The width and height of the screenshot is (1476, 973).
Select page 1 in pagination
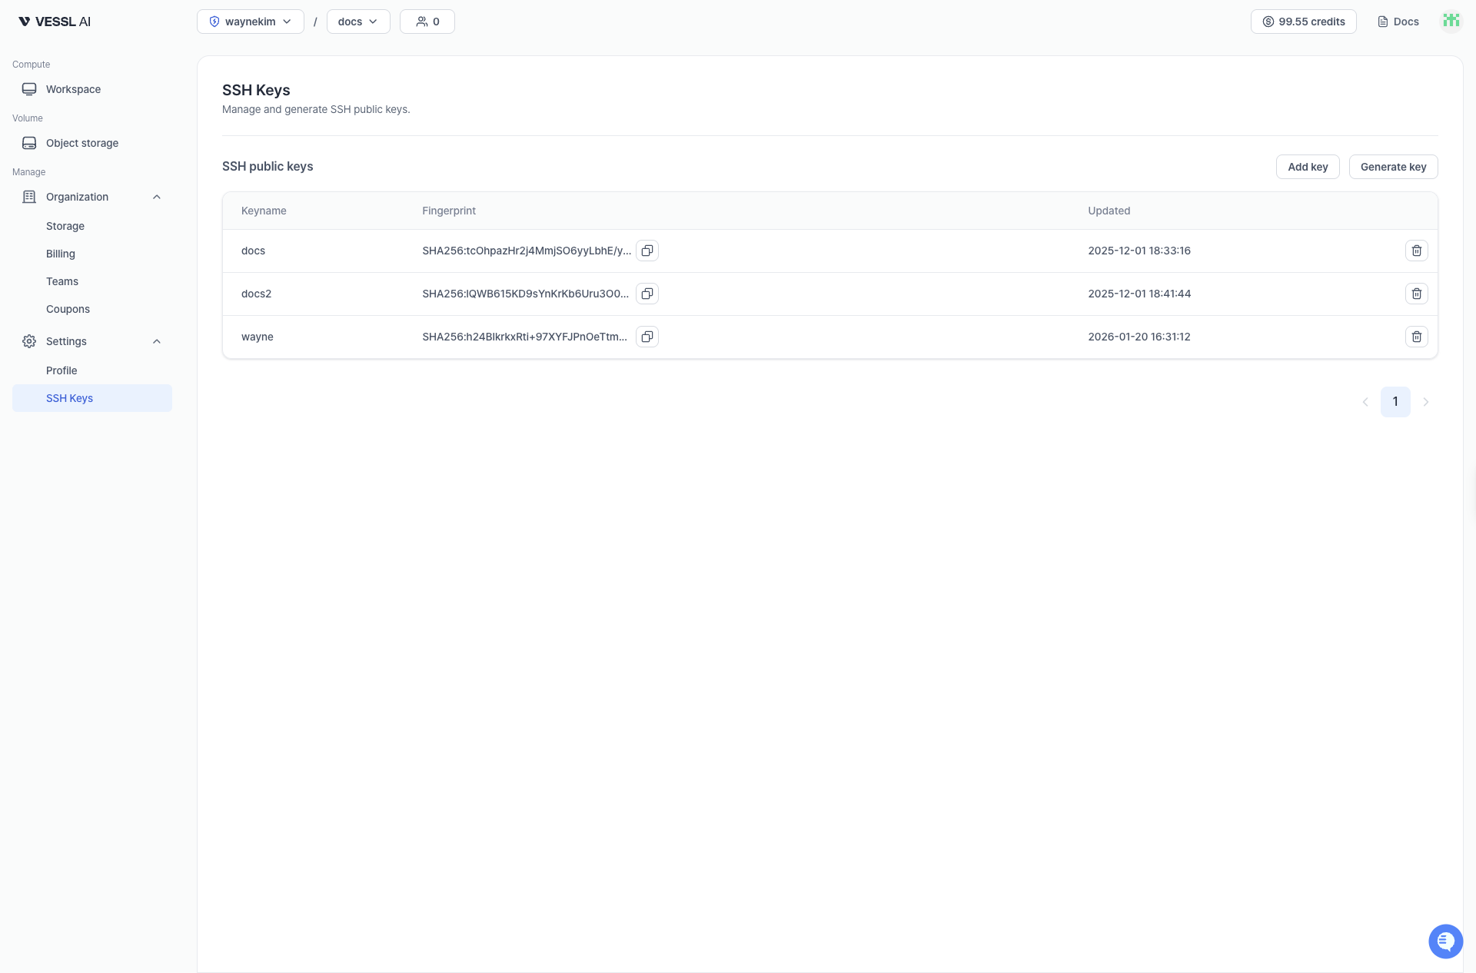(x=1395, y=402)
